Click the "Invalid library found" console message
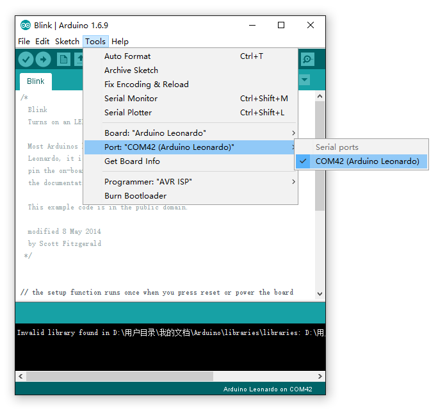Image resolution: width=438 pixels, height=417 pixels. [x=171, y=332]
